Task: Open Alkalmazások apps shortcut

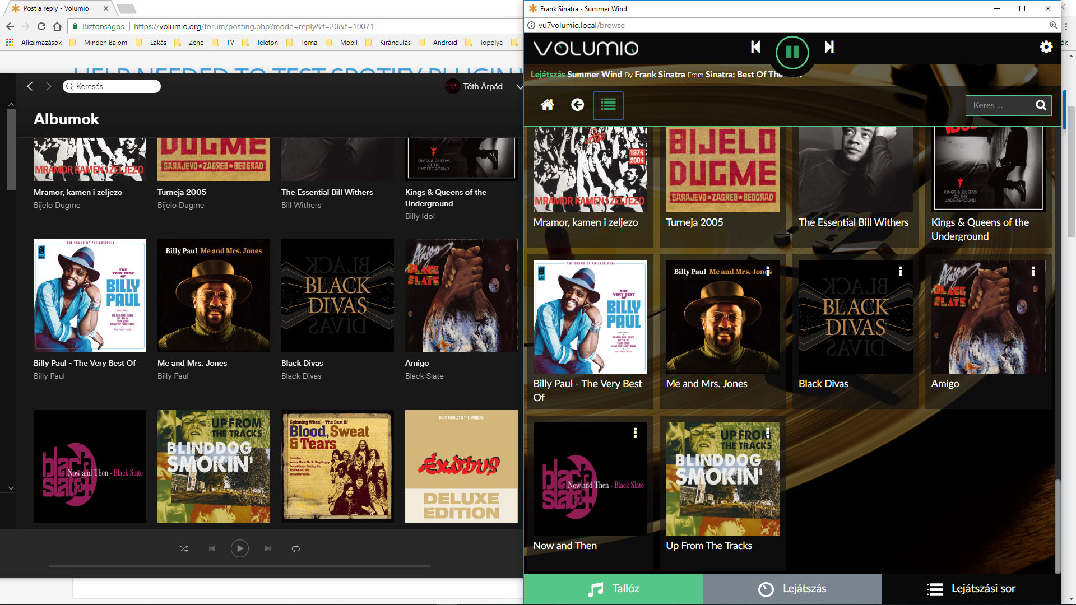Action: (34, 43)
